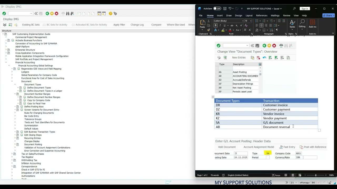
Task: Click the SAP yellow Help question icon
Action: click(111, 13)
